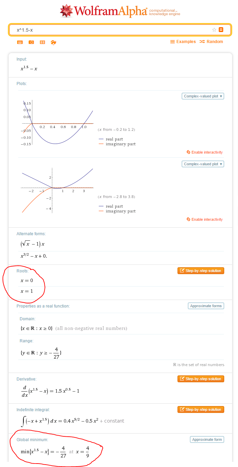Open the keyboard input icon
The width and height of the screenshot is (238, 467).
click(x=20, y=42)
